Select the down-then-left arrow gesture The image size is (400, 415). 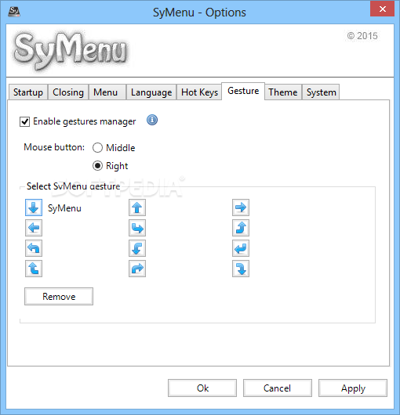coord(241,248)
